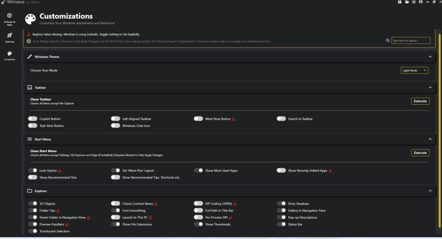The width and height of the screenshot is (442, 239).
Task: Open the Light Mode theme dropdown
Action: click(414, 70)
